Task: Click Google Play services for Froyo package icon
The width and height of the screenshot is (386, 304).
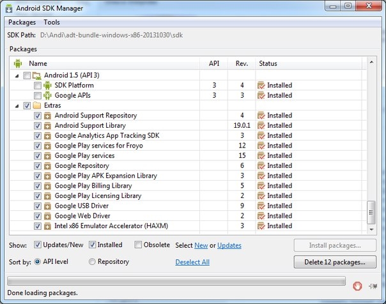Action: 47,146
